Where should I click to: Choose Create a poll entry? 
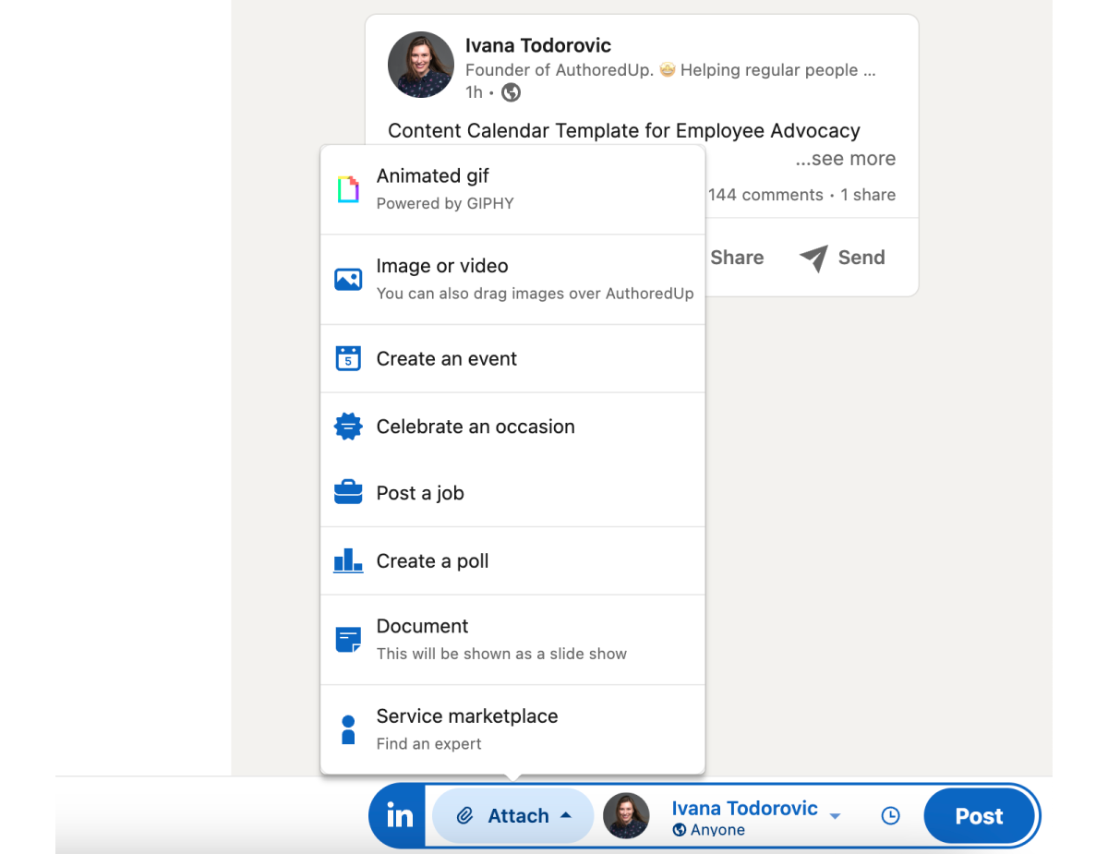tap(512, 560)
